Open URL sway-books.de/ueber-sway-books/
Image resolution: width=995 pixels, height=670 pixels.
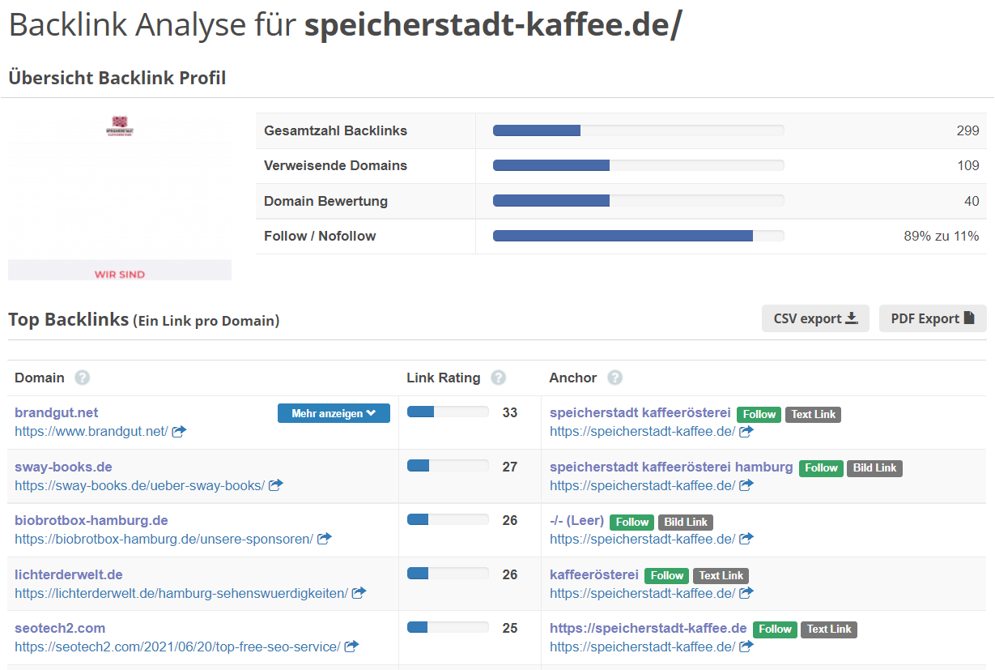pos(139,485)
